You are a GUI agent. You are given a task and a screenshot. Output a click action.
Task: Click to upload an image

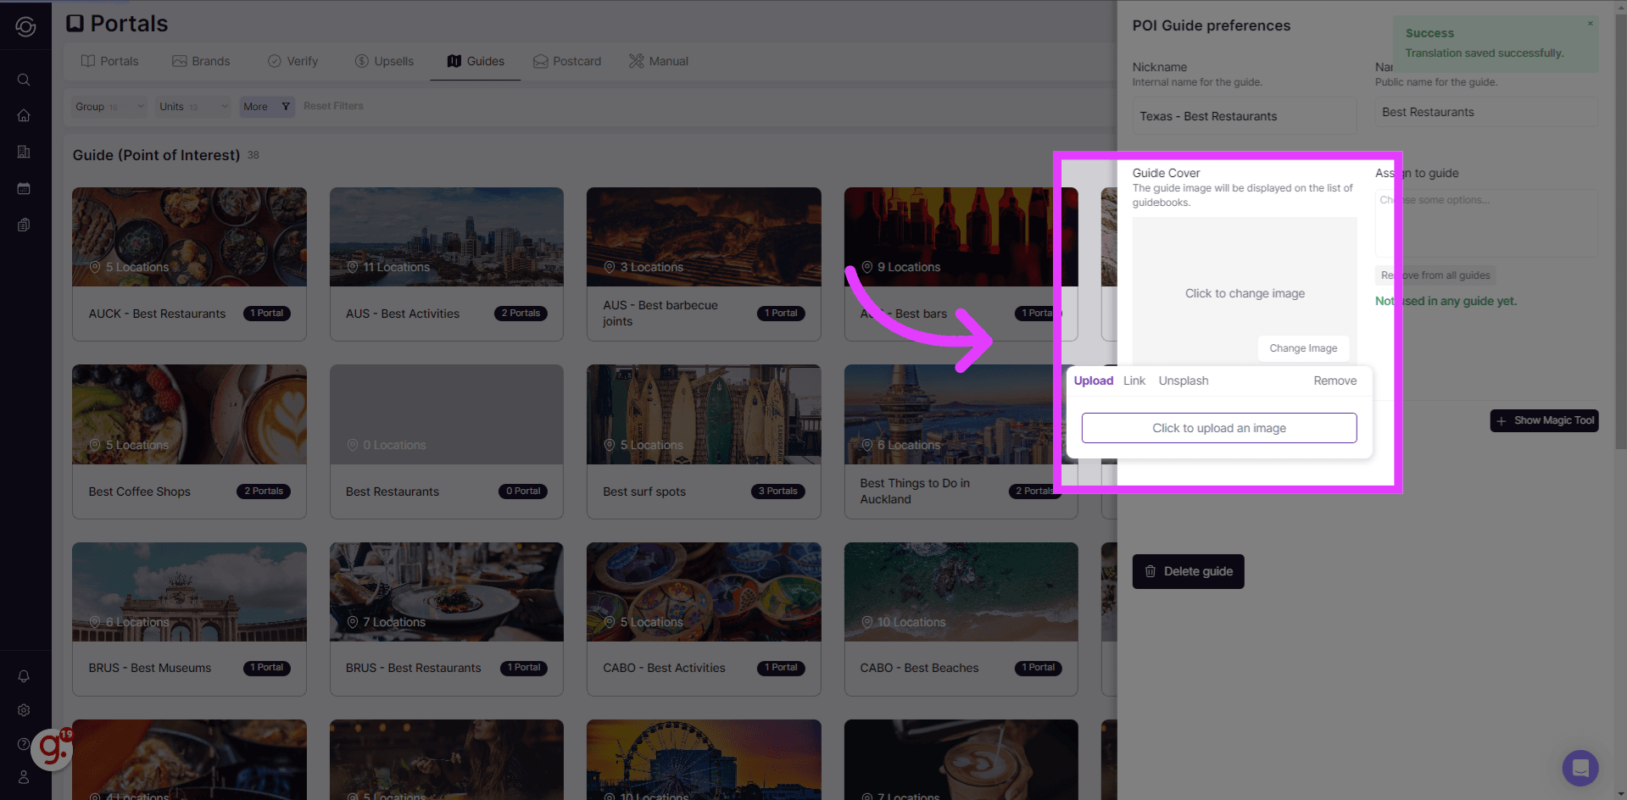point(1218,428)
